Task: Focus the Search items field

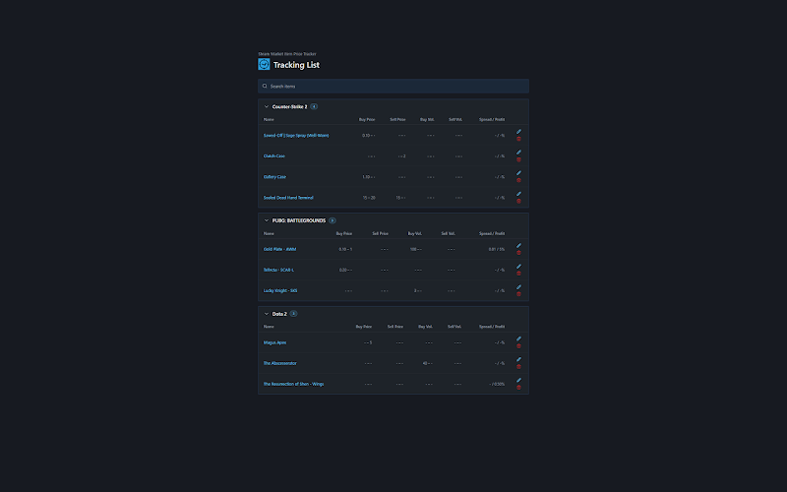Action: [x=393, y=86]
